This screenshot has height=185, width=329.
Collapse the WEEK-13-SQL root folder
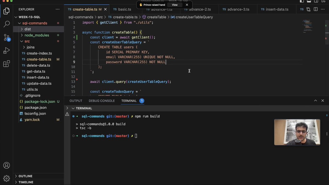(x=16, y=17)
